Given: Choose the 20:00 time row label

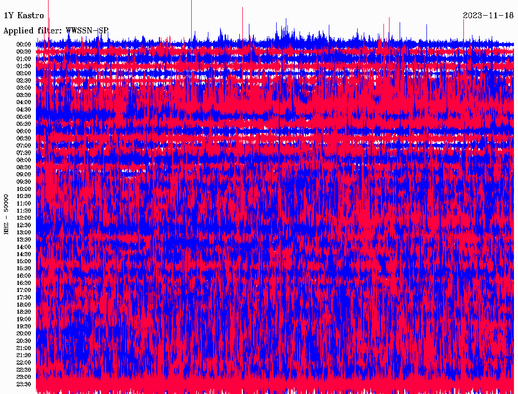Looking at the screenshot, I should pos(24,334).
